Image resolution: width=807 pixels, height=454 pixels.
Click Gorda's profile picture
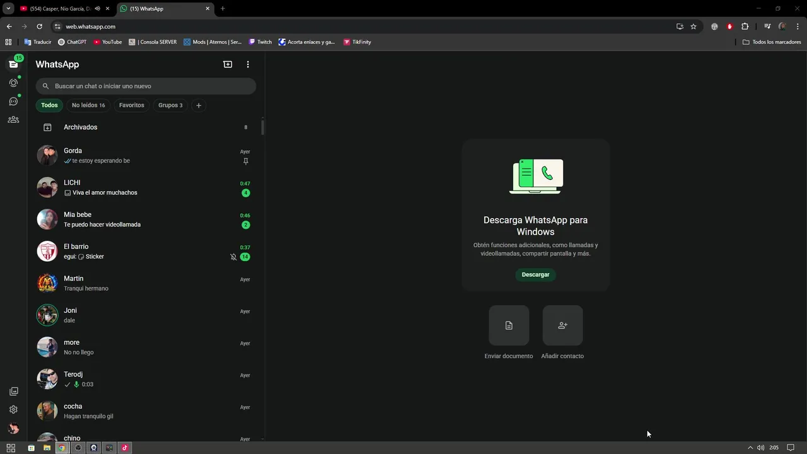pyautogui.click(x=47, y=156)
